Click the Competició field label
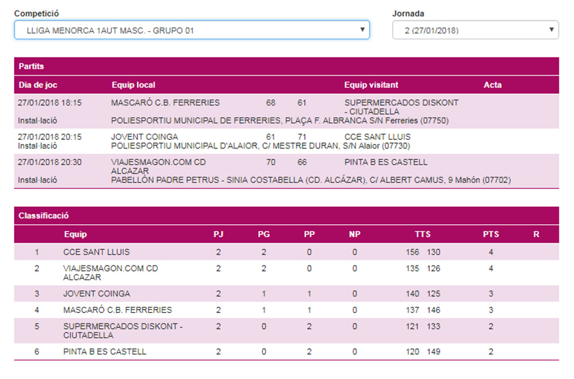This screenshot has height=379, width=574. (36, 13)
